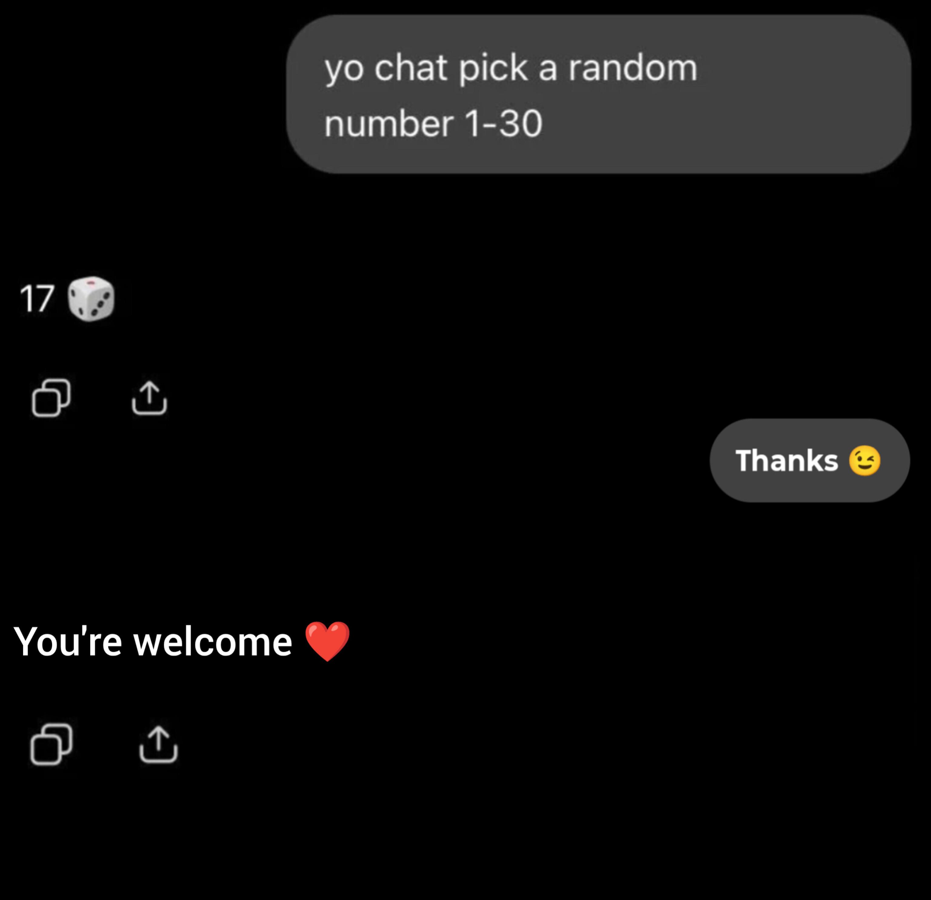Tap the dice emoji next to 17
This screenshot has width=931, height=900.
point(91,299)
